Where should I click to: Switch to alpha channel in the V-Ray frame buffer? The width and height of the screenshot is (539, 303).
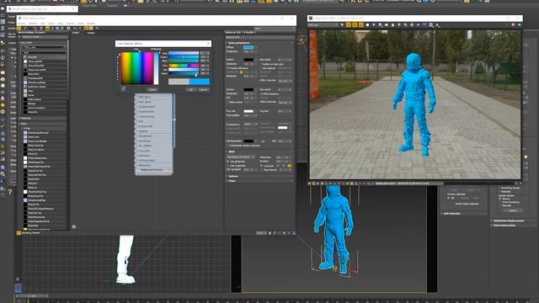tap(367, 24)
